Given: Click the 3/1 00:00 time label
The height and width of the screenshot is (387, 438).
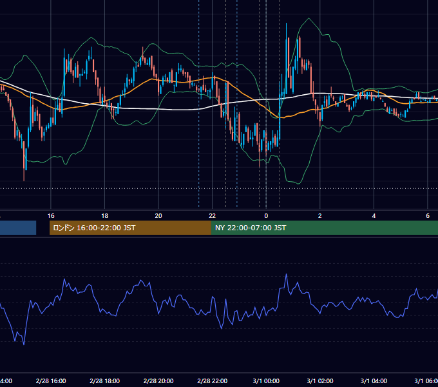Looking at the screenshot, I should click(x=266, y=381).
